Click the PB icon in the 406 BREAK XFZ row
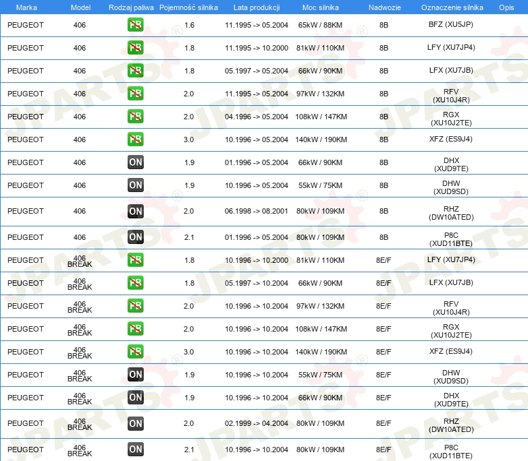The width and height of the screenshot is (528, 461). pos(135,351)
